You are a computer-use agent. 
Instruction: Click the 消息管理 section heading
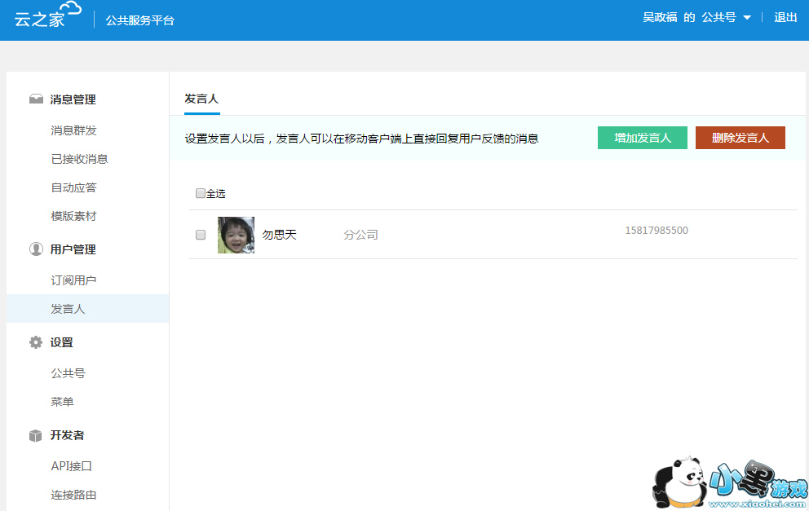click(x=73, y=99)
